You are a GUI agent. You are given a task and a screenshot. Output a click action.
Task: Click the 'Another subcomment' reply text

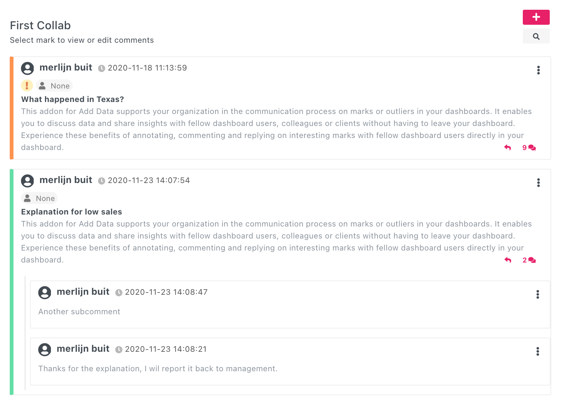coord(79,312)
